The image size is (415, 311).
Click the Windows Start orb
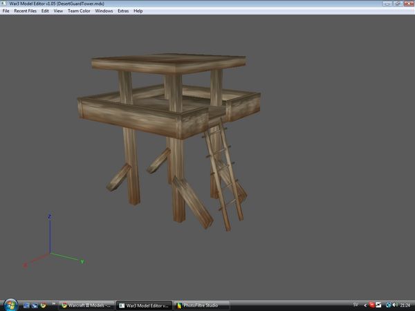point(11,305)
